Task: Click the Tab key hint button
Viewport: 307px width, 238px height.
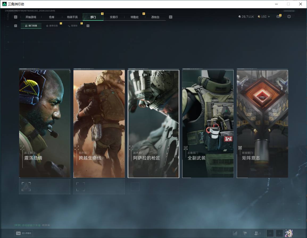Action: [x=24, y=233]
